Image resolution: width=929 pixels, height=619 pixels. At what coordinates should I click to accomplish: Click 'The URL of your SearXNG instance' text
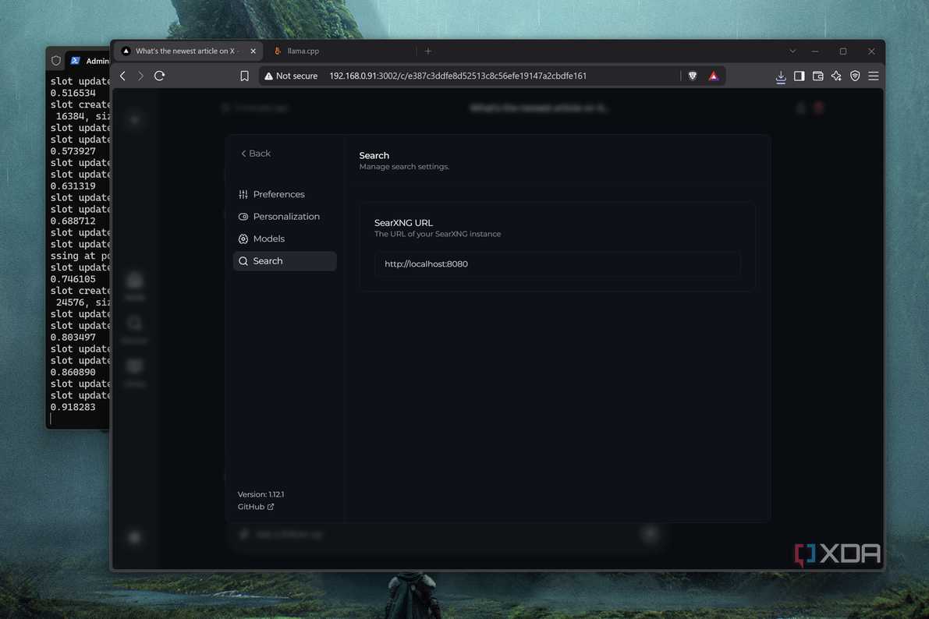438,235
